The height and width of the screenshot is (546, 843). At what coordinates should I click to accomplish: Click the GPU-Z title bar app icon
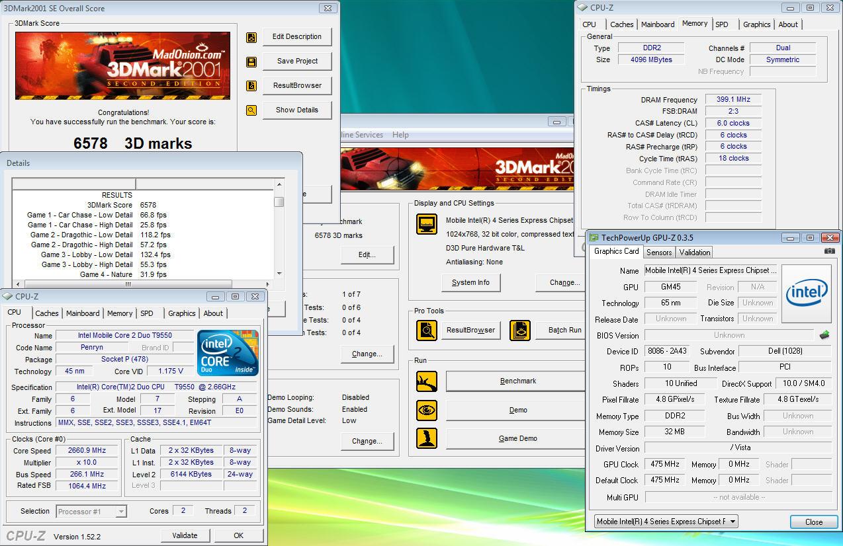[x=594, y=238]
